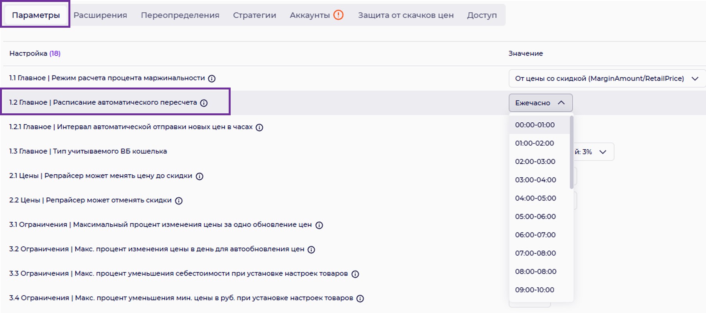Show info for setting 3.4 Ограничения
706x313 pixels.
click(x=360, y=299)
